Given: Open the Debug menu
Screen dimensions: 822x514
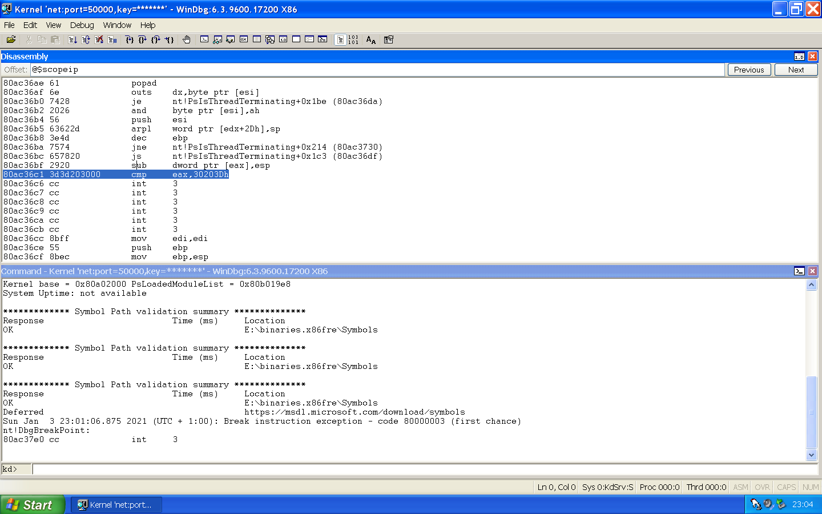Looking at the screenshot, I should (x=82, y=25).
